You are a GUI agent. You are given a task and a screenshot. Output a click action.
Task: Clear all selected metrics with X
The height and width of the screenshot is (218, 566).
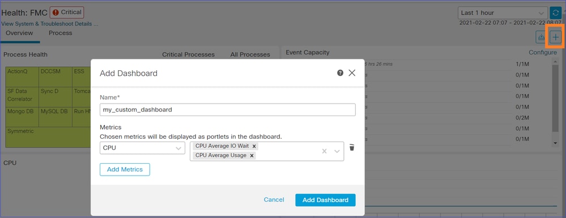tap(324, 151)
